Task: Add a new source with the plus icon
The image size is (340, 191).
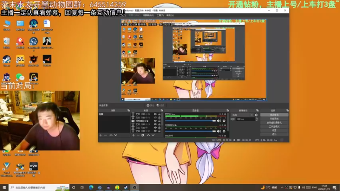Action: pyautogui.click(x=133, y=135)
